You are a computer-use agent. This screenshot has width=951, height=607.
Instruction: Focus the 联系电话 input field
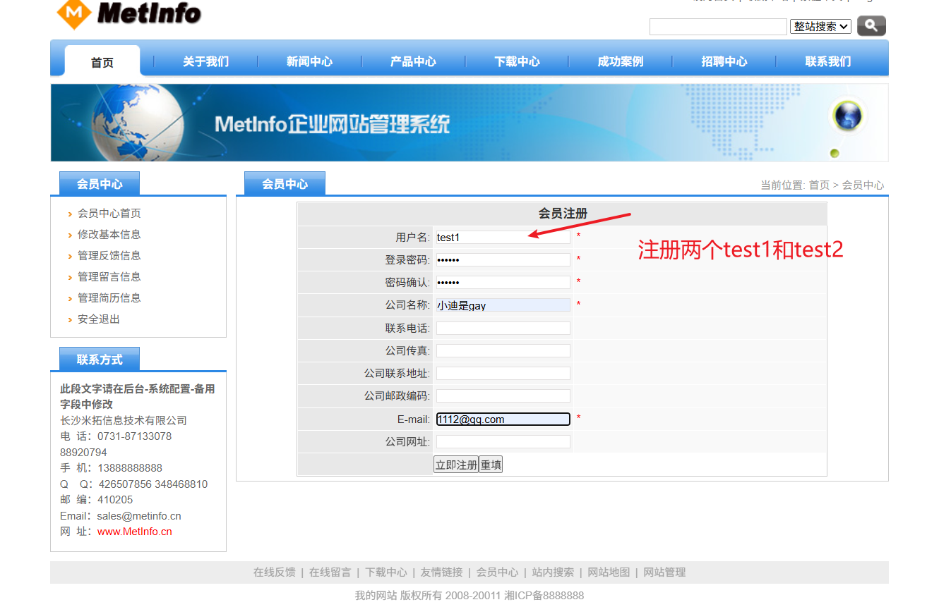502,328
